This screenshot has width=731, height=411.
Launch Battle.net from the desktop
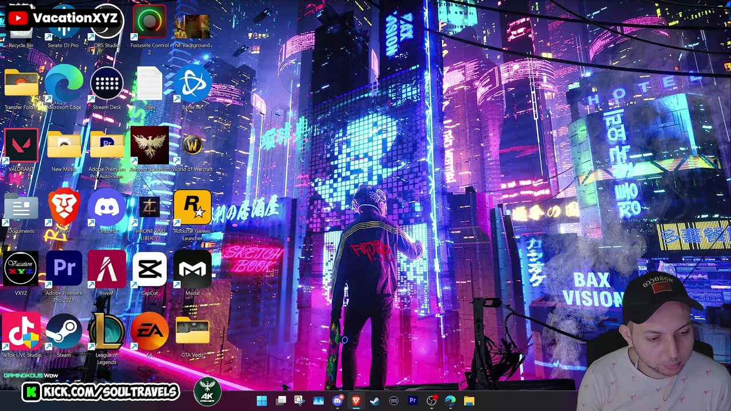[192, 87]
